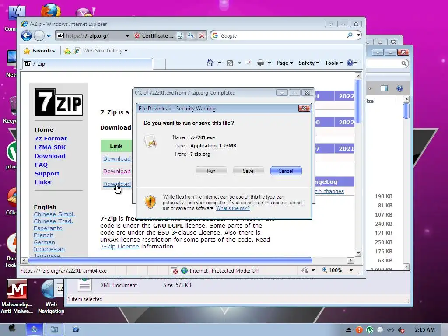This screenshot has height=336, width=448.
Task: Click the muted volume tray icon
Action: coord(401,330)
